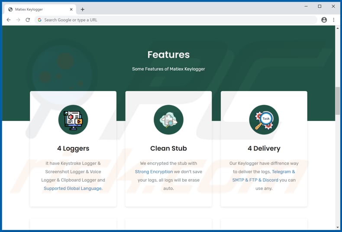Reload the current page
Screen dimensions: 342x232
coord(28,20)
